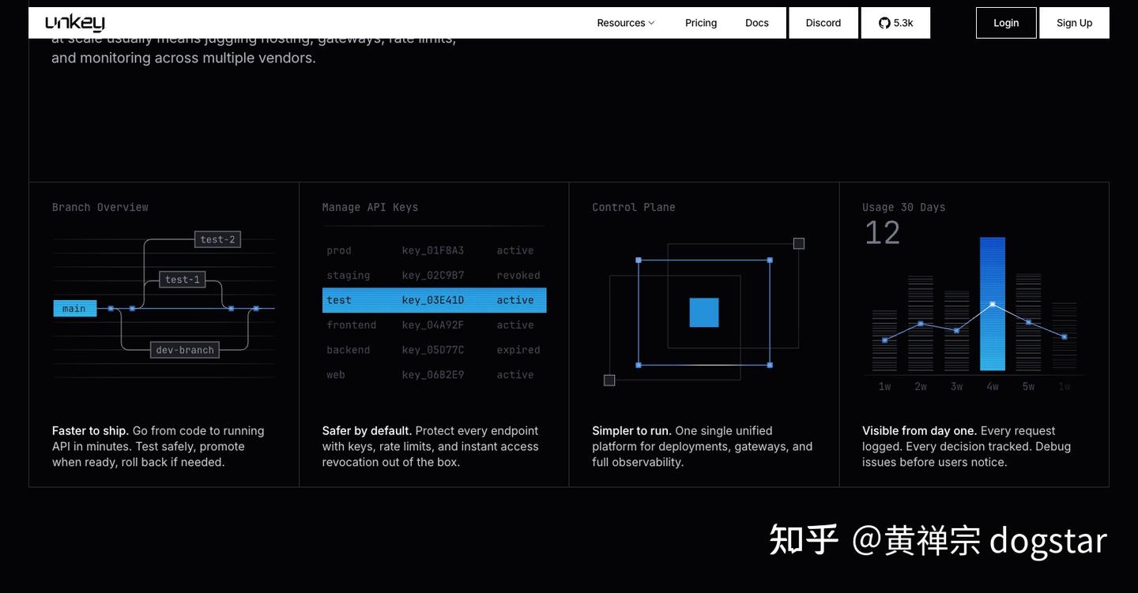1138x593 pixels.
Task: Select the prod key_01F8A3 row
Action: 434,250
